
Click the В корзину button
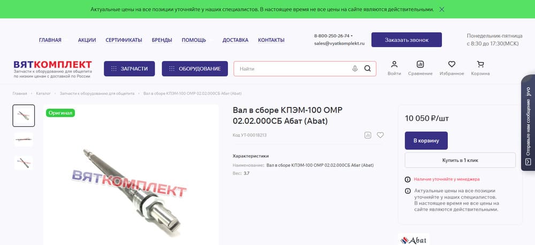(426, 141)
